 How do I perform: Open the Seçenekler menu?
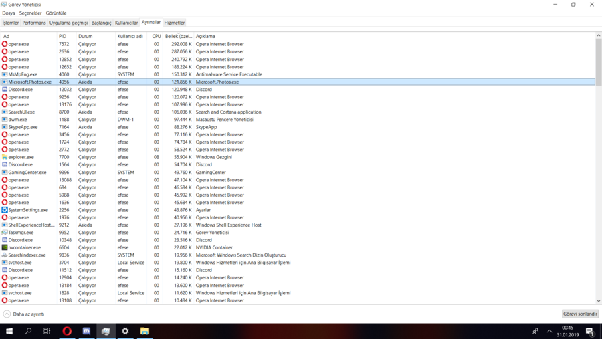(30, 13)
